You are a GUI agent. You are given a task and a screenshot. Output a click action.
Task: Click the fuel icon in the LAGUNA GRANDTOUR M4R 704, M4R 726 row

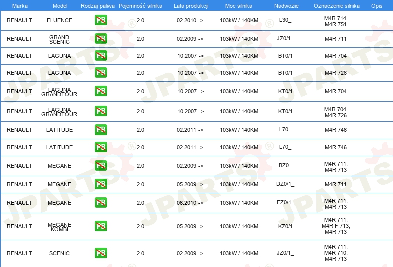[x=101, y=111]
